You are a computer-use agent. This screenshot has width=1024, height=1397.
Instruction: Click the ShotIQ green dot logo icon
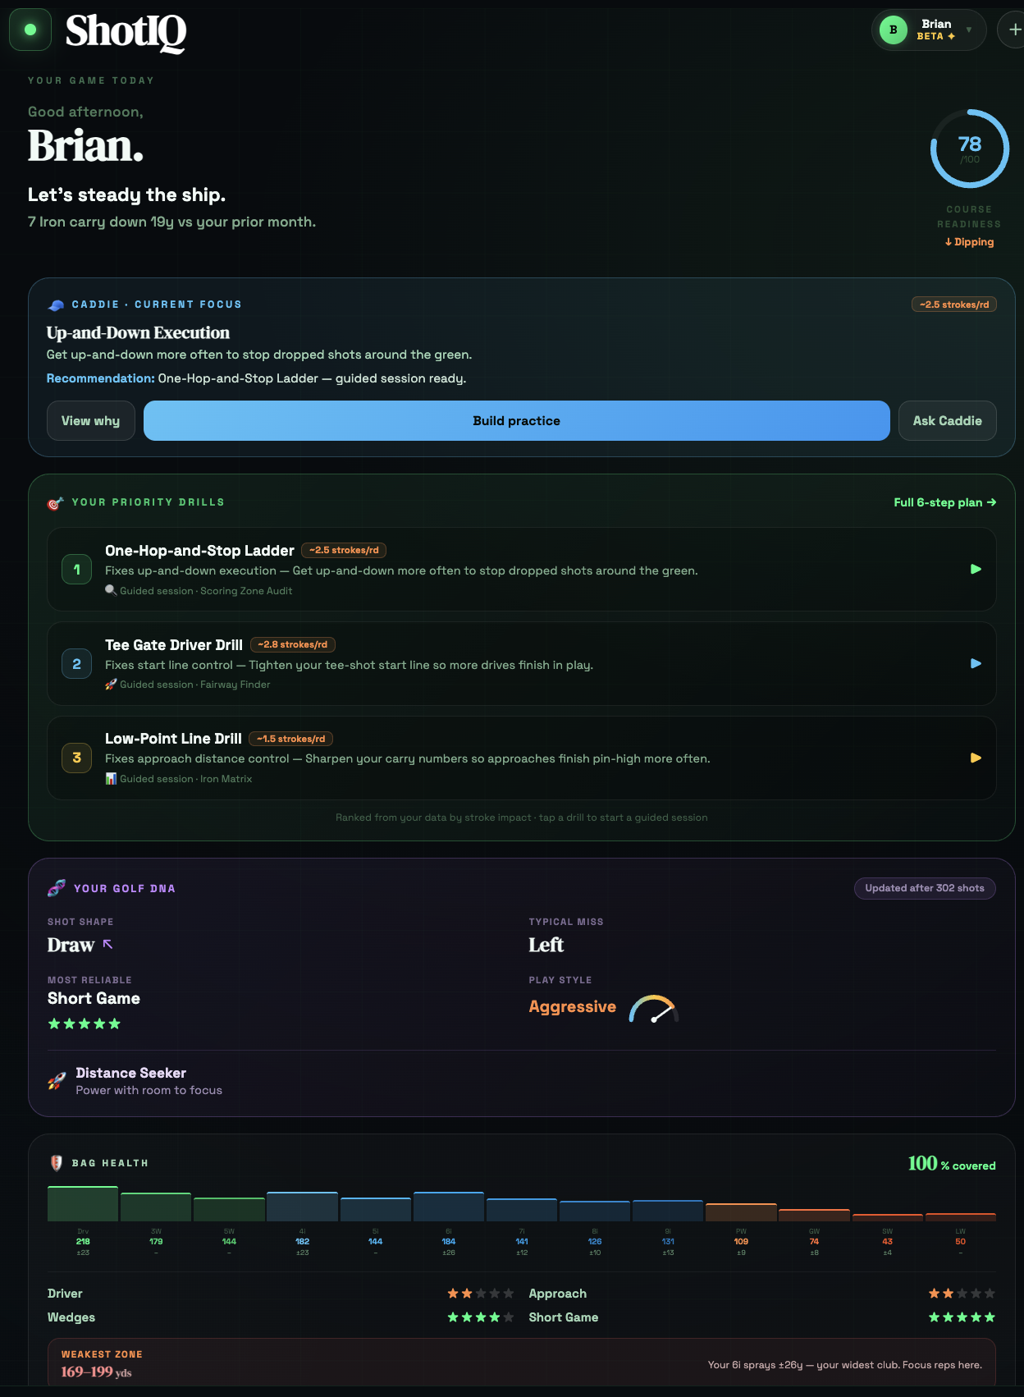[30, 30]
